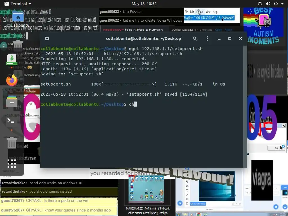Click the 'Saving to: ‘setupcert.sh’' line
Viewport: 288px width, 216px height.
click(x=72, y=74)
